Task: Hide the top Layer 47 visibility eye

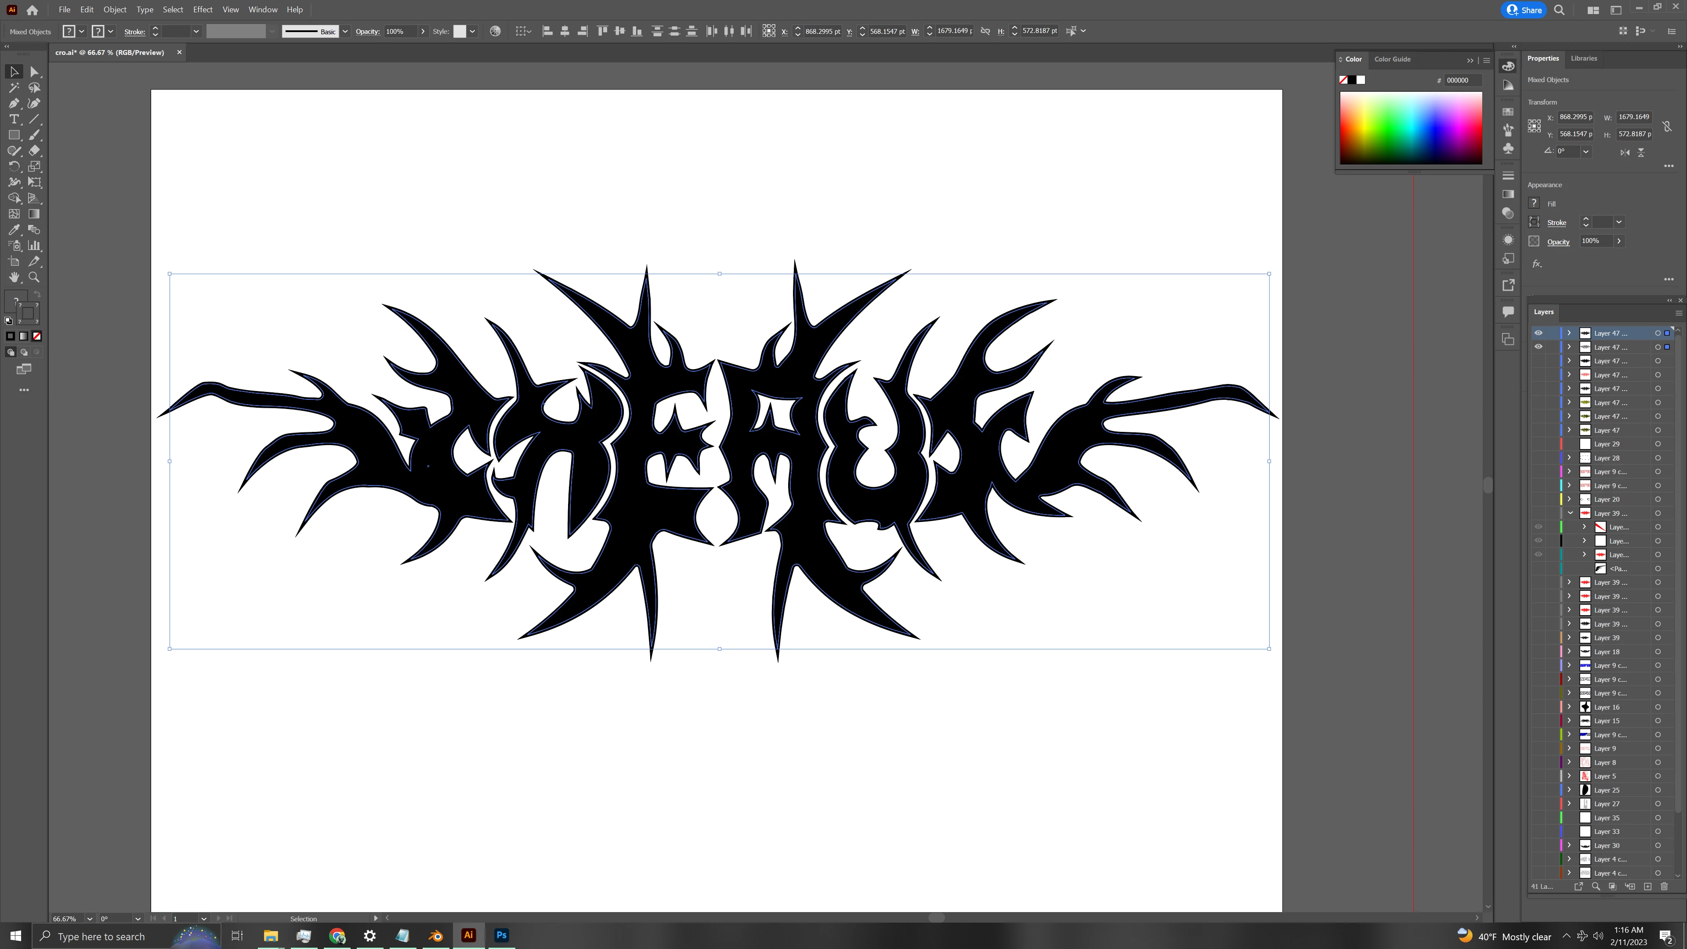Action: (1539, 333)
